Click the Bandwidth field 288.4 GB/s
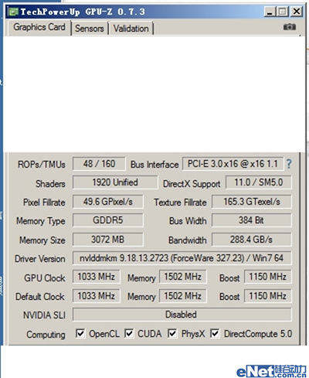The width and height of the screenshot is (309, 378). 252,240
